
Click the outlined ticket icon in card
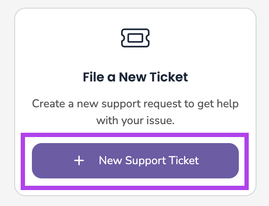(135, 38)
